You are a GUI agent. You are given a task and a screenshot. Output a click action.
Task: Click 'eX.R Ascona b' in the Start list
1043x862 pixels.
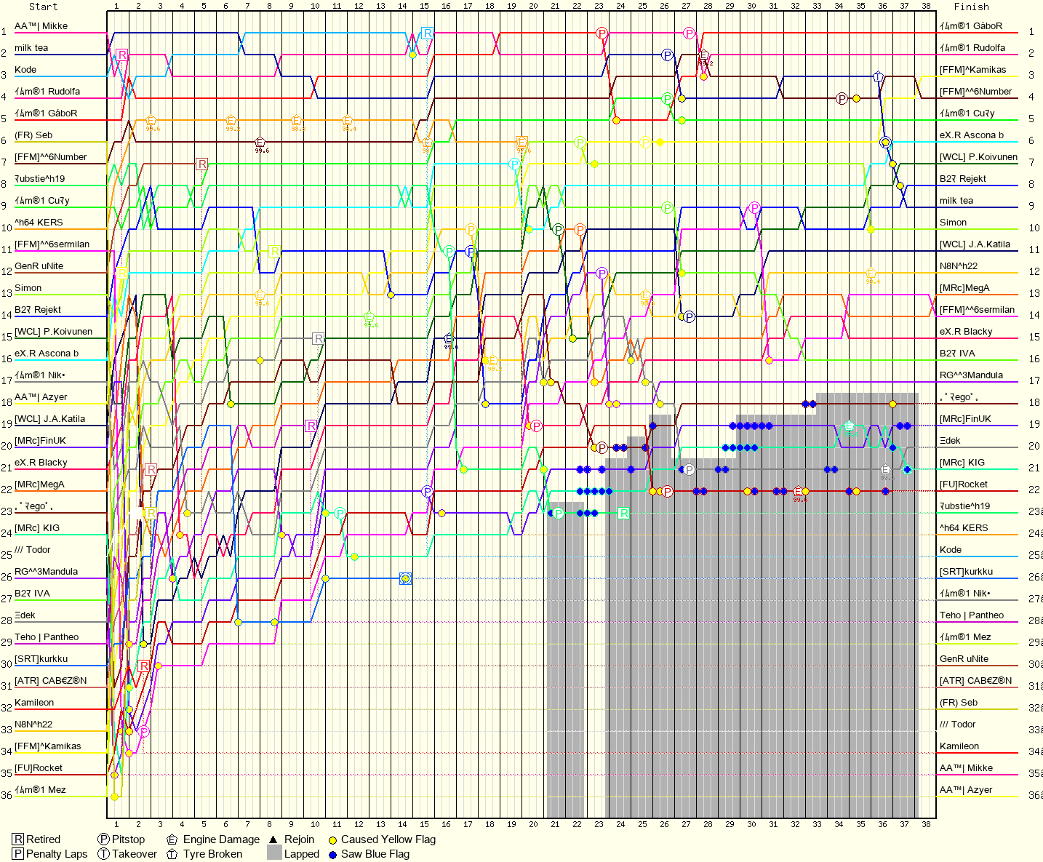(x=47, y=353)
